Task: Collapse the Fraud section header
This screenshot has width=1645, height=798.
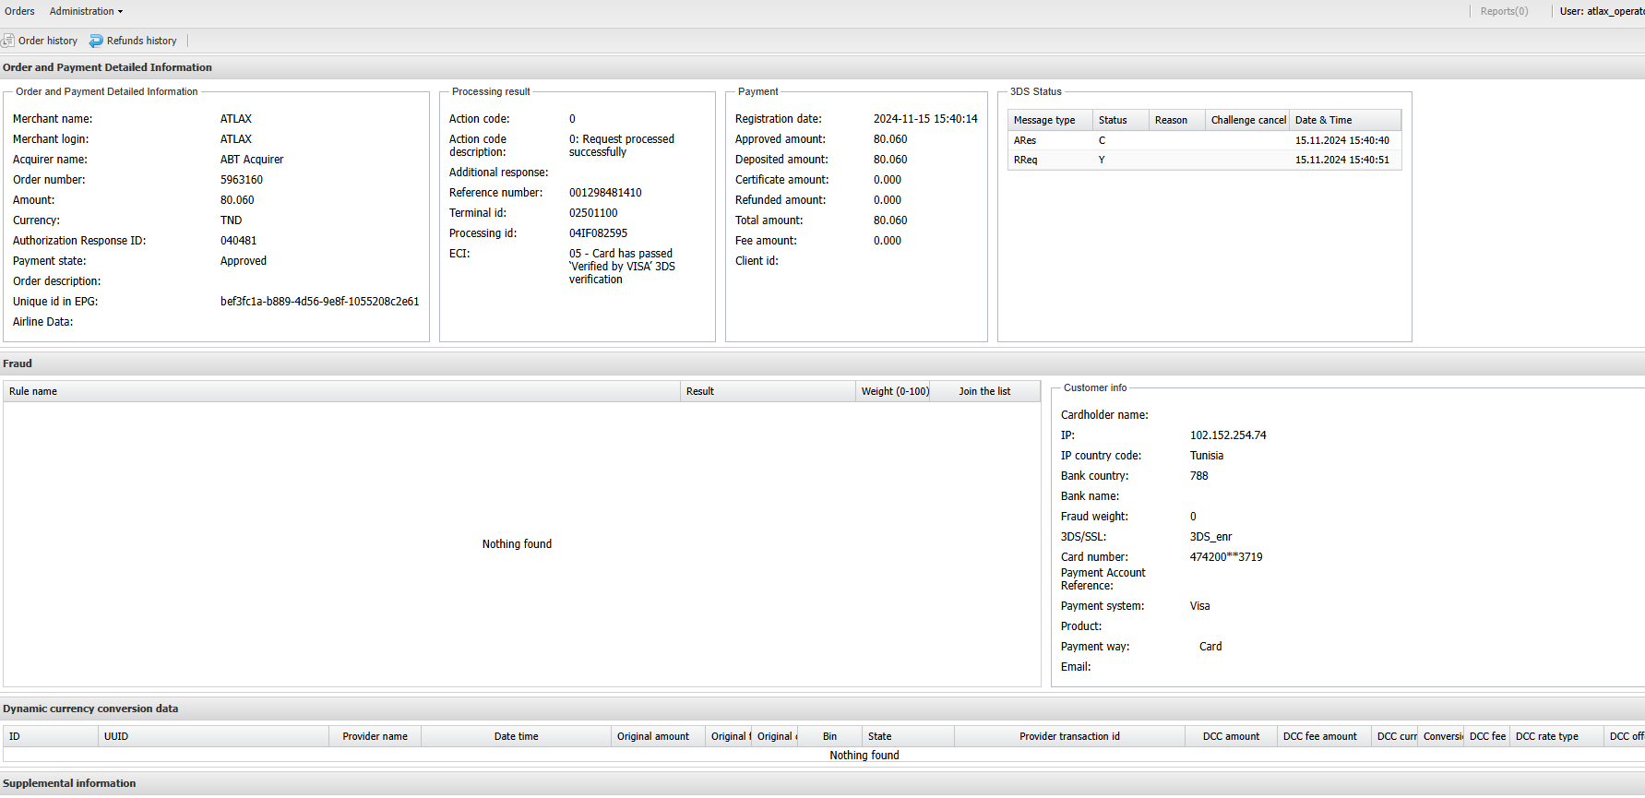Action: click(18, 363)
